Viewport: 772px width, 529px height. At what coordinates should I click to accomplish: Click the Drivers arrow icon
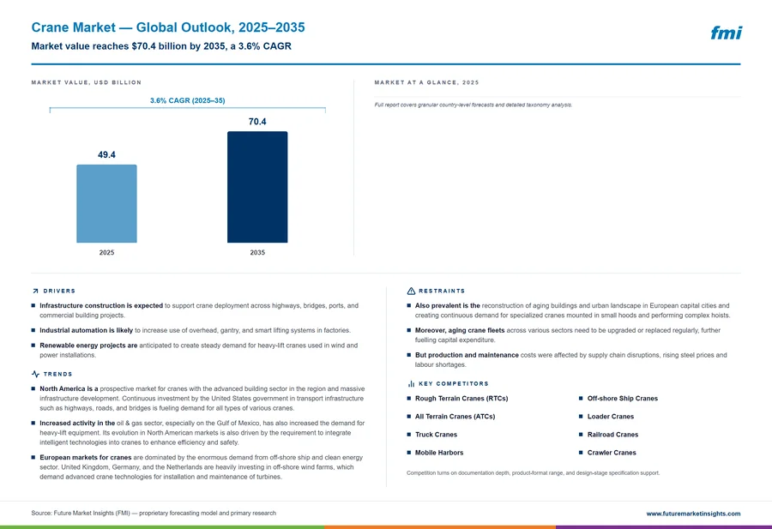click(x=35, y=292)
